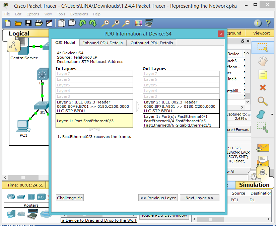Redo with the green redo arrow

click(x=93, y=23)
